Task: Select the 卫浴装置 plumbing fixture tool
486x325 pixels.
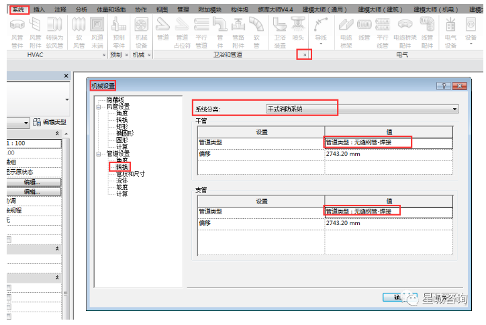Action: pos(280,33)
